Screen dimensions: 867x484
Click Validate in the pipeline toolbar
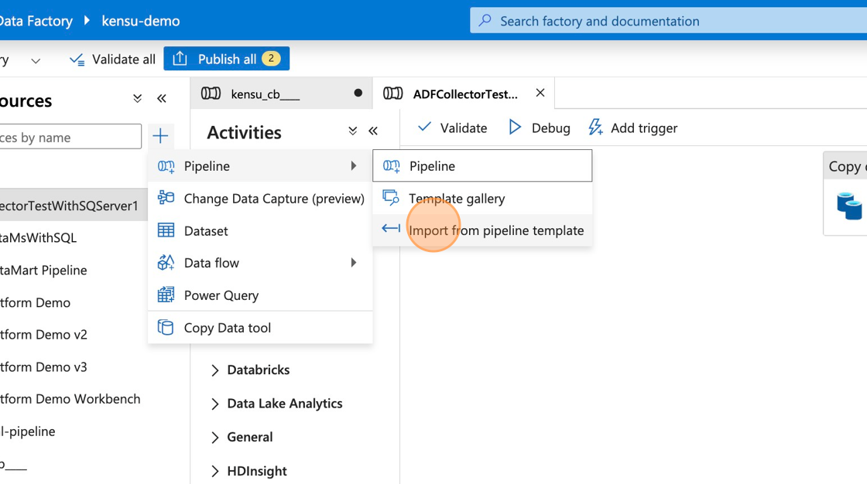452,128
